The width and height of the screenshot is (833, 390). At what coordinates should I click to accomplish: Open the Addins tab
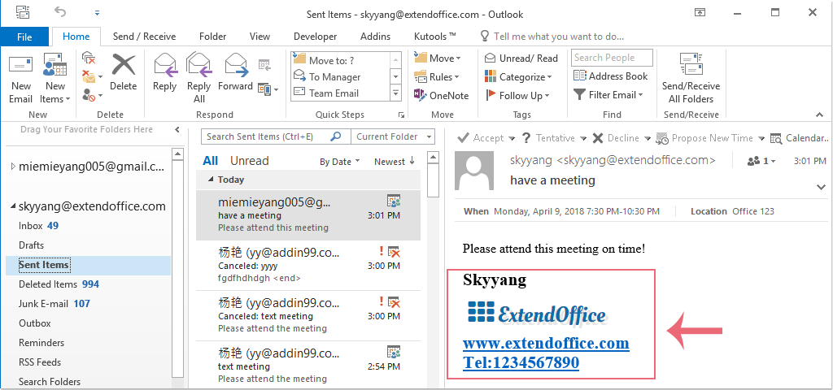tap(375, 37)
